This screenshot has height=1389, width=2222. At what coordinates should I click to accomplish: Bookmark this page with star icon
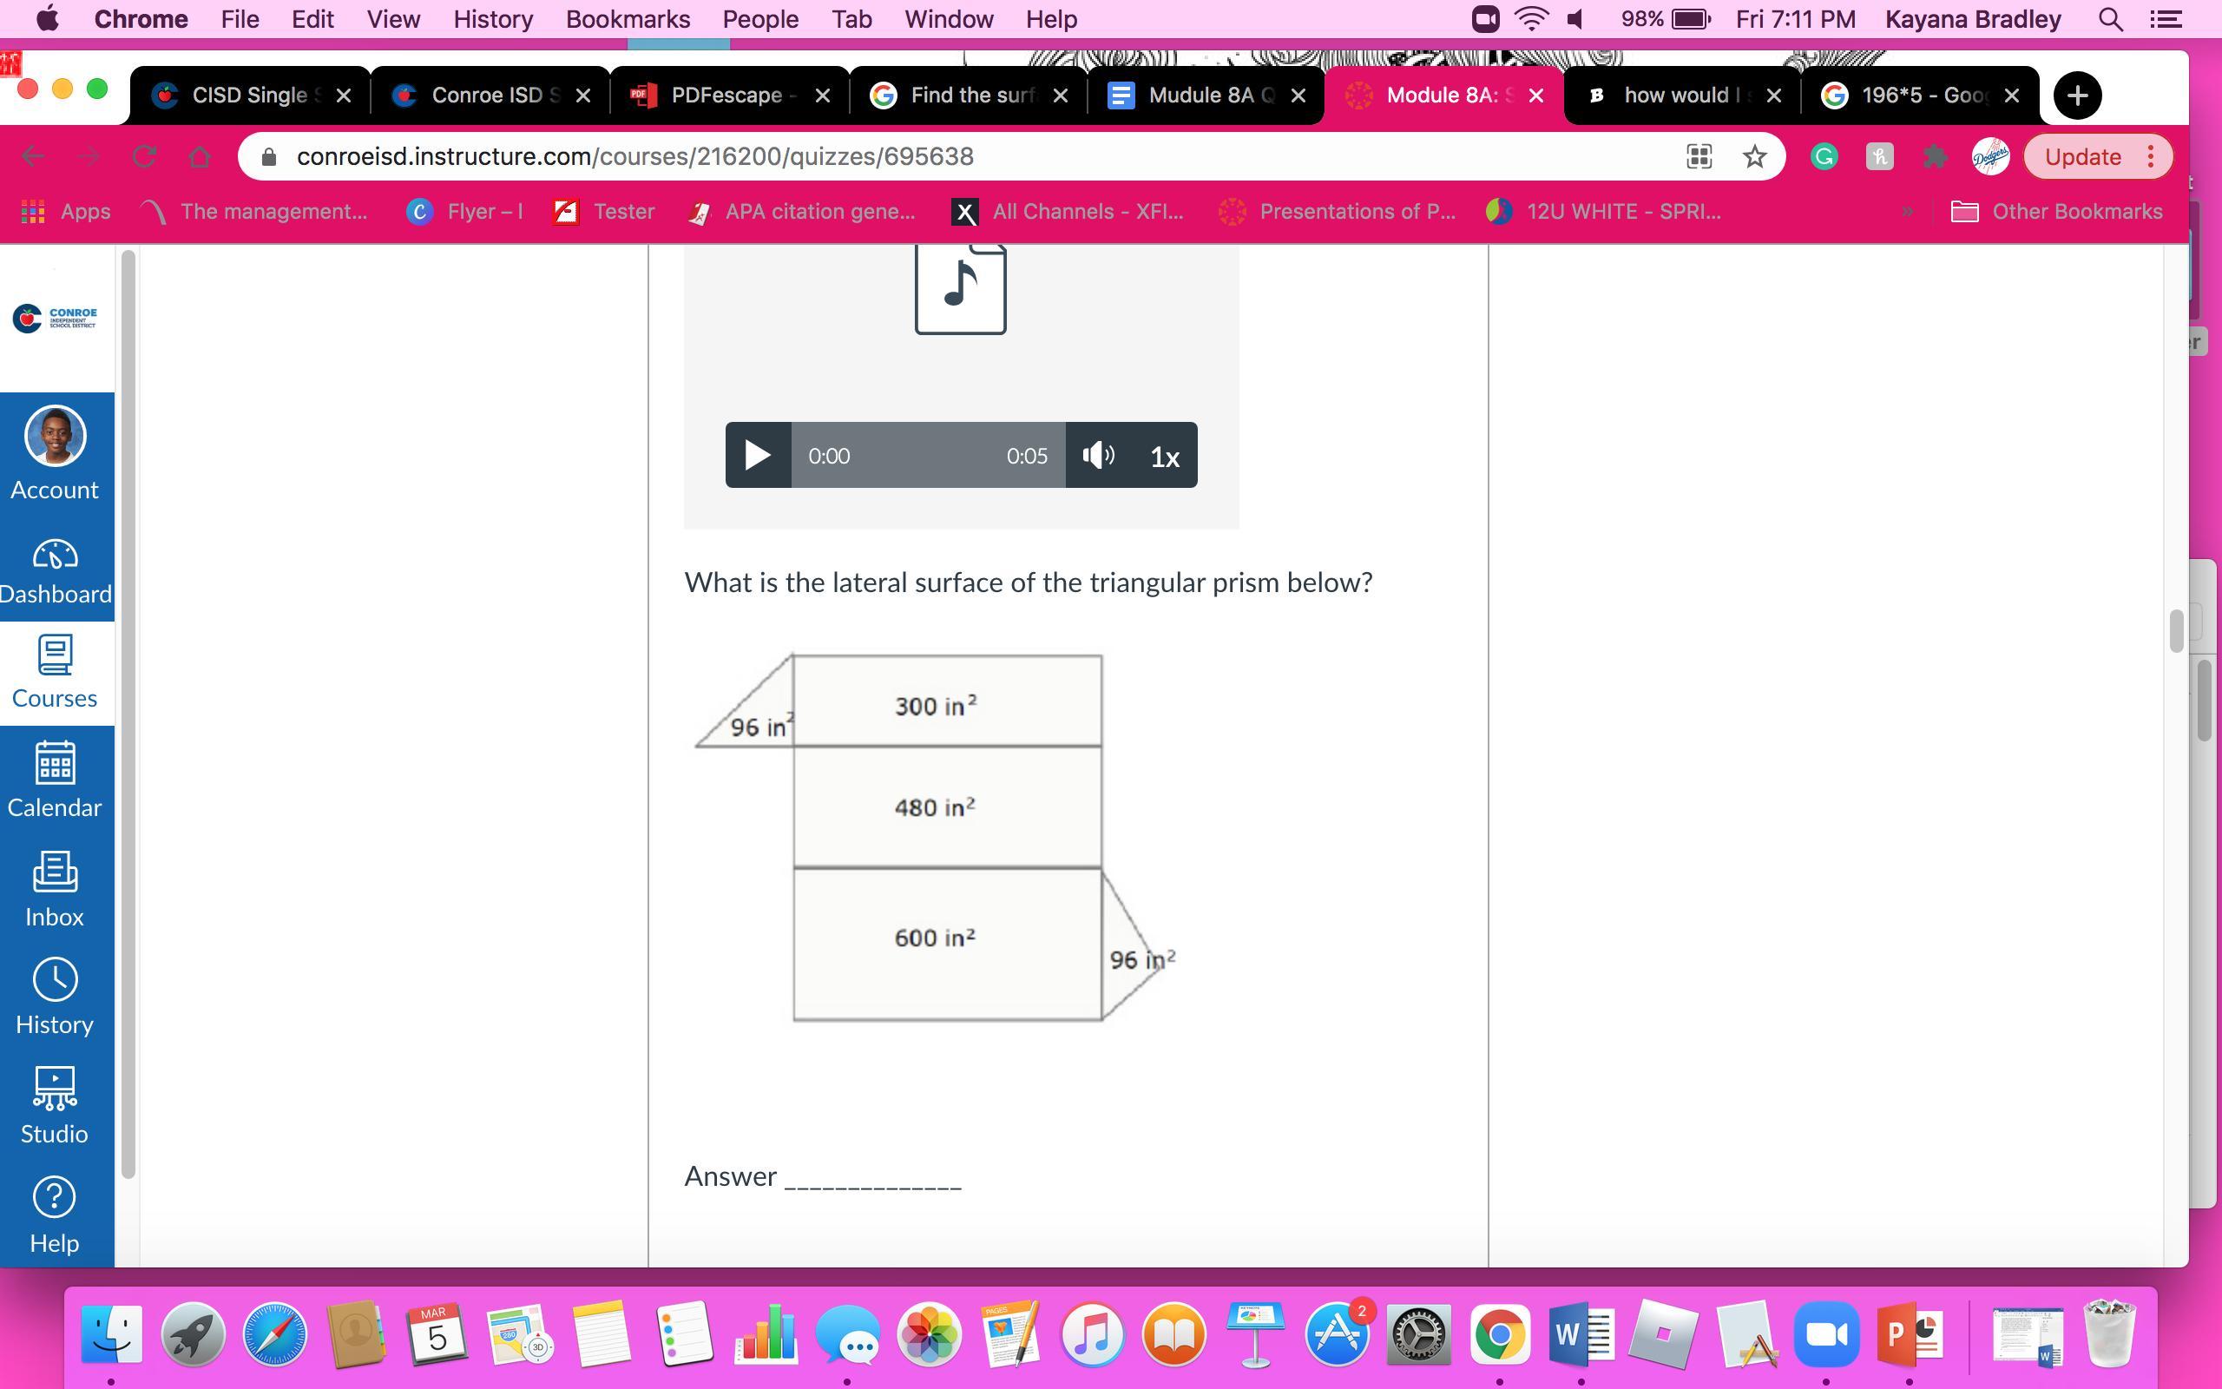click(1753, 156)
